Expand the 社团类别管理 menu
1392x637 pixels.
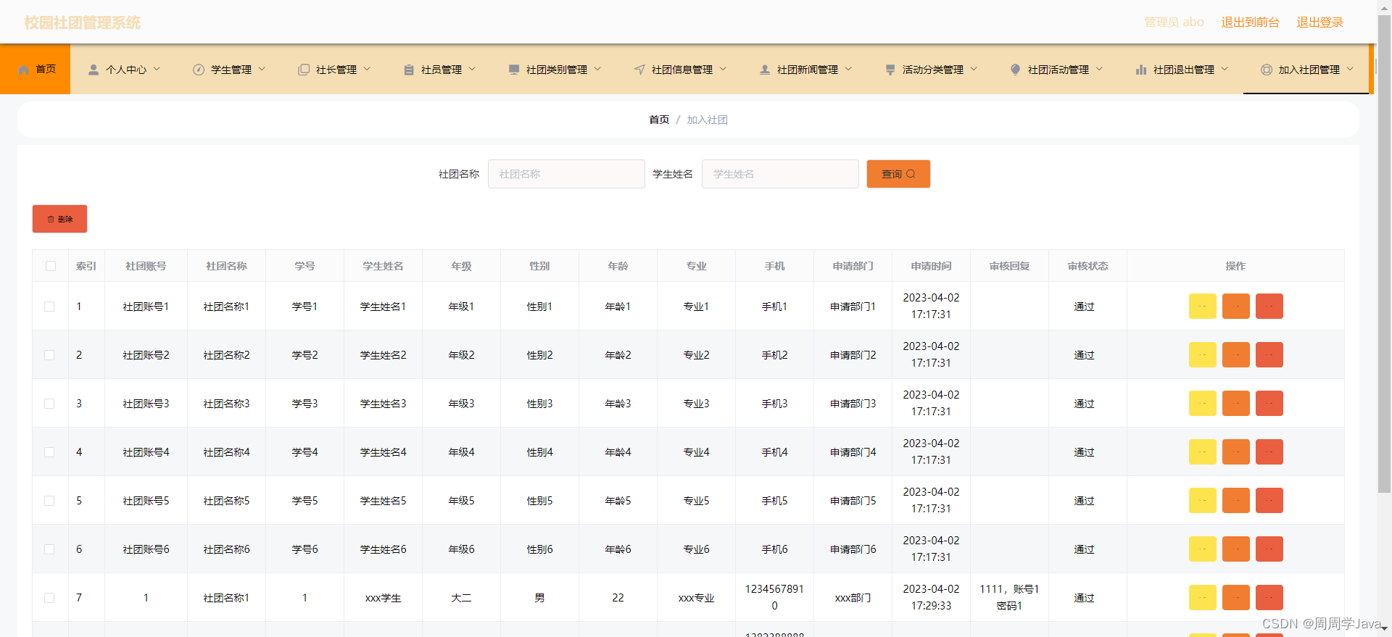click(x=555, y=70)
